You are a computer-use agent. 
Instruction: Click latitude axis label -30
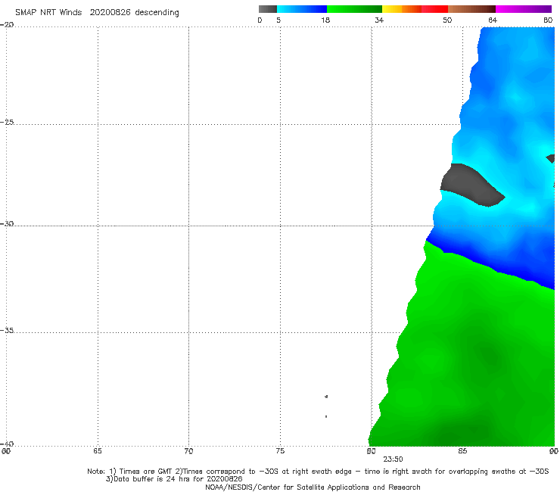point(8,223)
